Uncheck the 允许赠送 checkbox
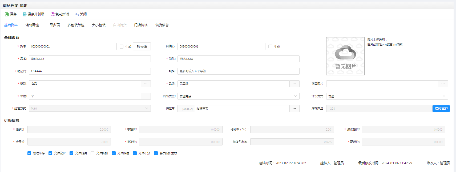This screenshot has width=456, height=172. point(114,153)
